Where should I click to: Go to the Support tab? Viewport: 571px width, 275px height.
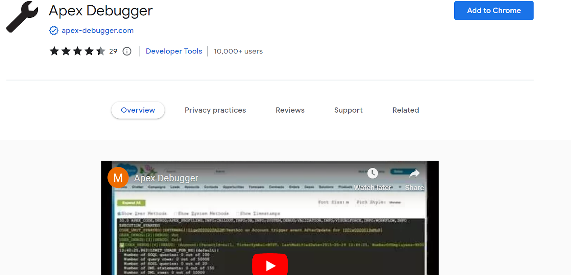(348, 110)
